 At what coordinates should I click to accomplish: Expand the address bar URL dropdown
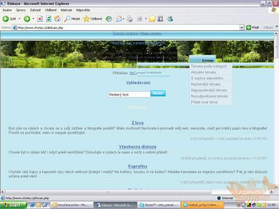point(242,27)
